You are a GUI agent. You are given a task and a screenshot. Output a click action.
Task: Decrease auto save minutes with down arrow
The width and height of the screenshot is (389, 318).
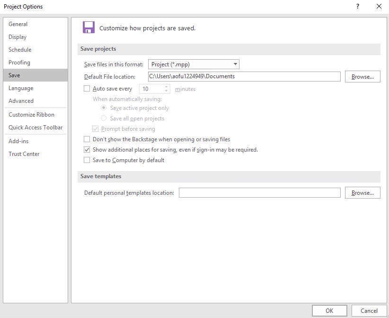(x=167, y=91)
